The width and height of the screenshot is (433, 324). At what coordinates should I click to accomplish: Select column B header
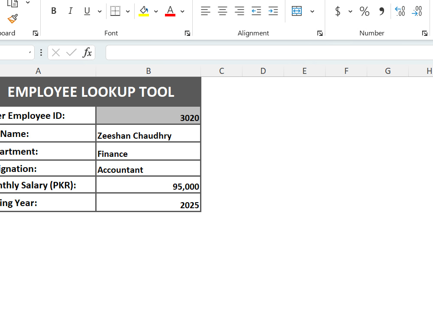pyautogui.click(x=148, y=71)
